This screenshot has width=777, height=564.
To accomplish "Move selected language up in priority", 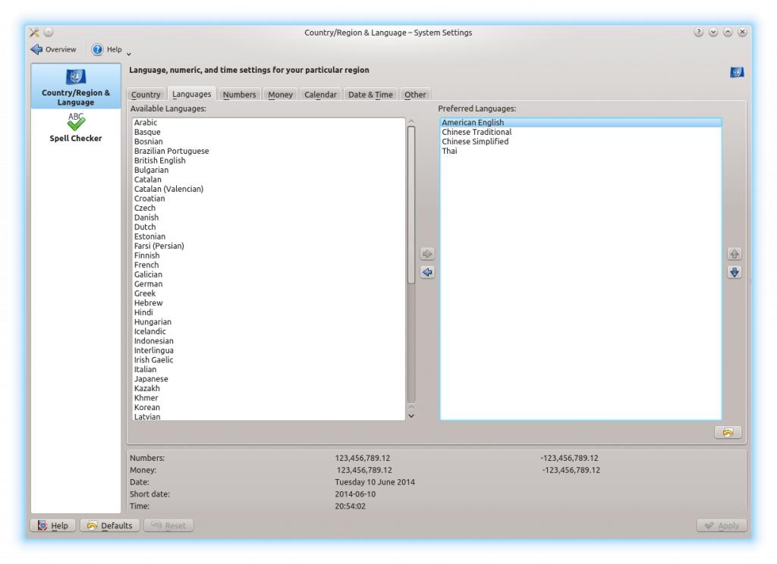I will pos(734,254).
